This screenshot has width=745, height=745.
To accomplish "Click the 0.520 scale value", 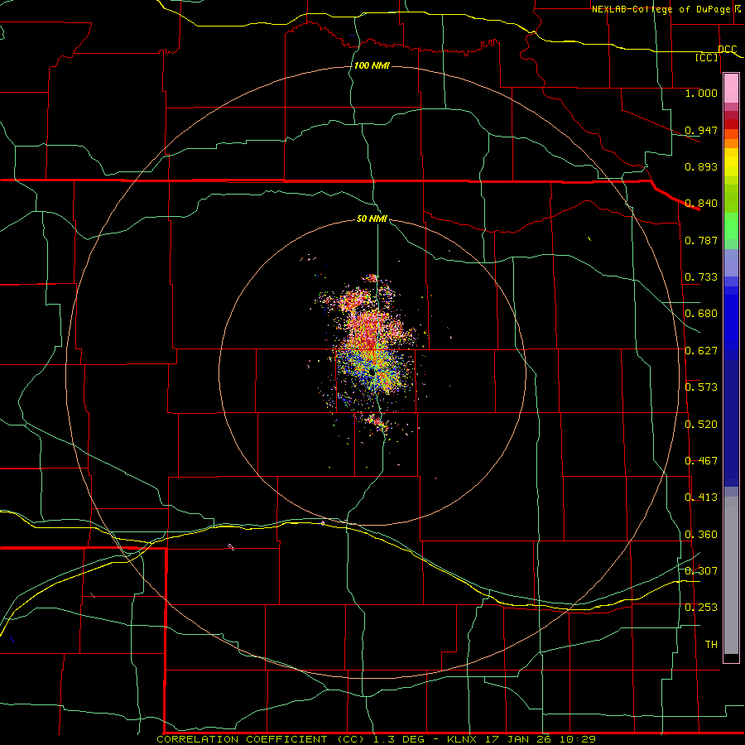I will 701,425.
